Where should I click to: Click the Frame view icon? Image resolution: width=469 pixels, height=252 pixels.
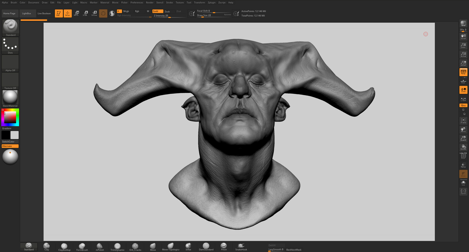coord(463,121)
